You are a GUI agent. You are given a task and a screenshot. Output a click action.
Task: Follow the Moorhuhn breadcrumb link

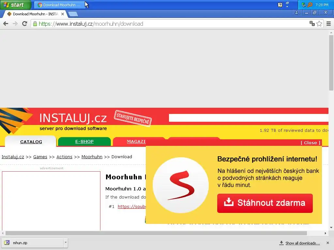point(92,157)
